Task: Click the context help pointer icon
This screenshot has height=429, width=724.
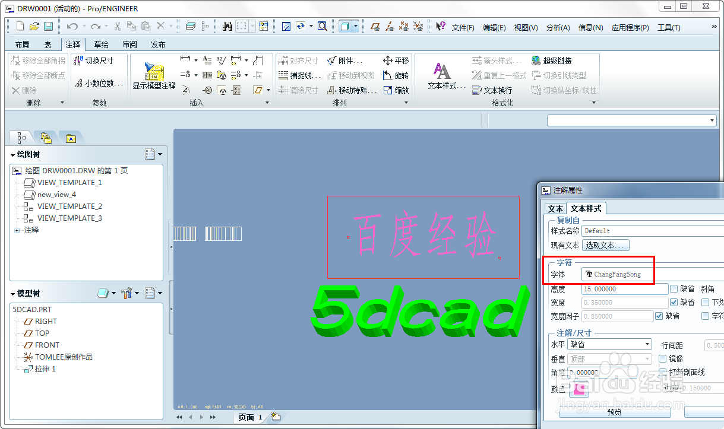Action: 440,26
